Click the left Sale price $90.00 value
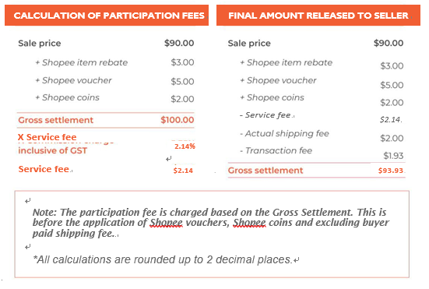 pyautogui.click(x=179, y=43)
